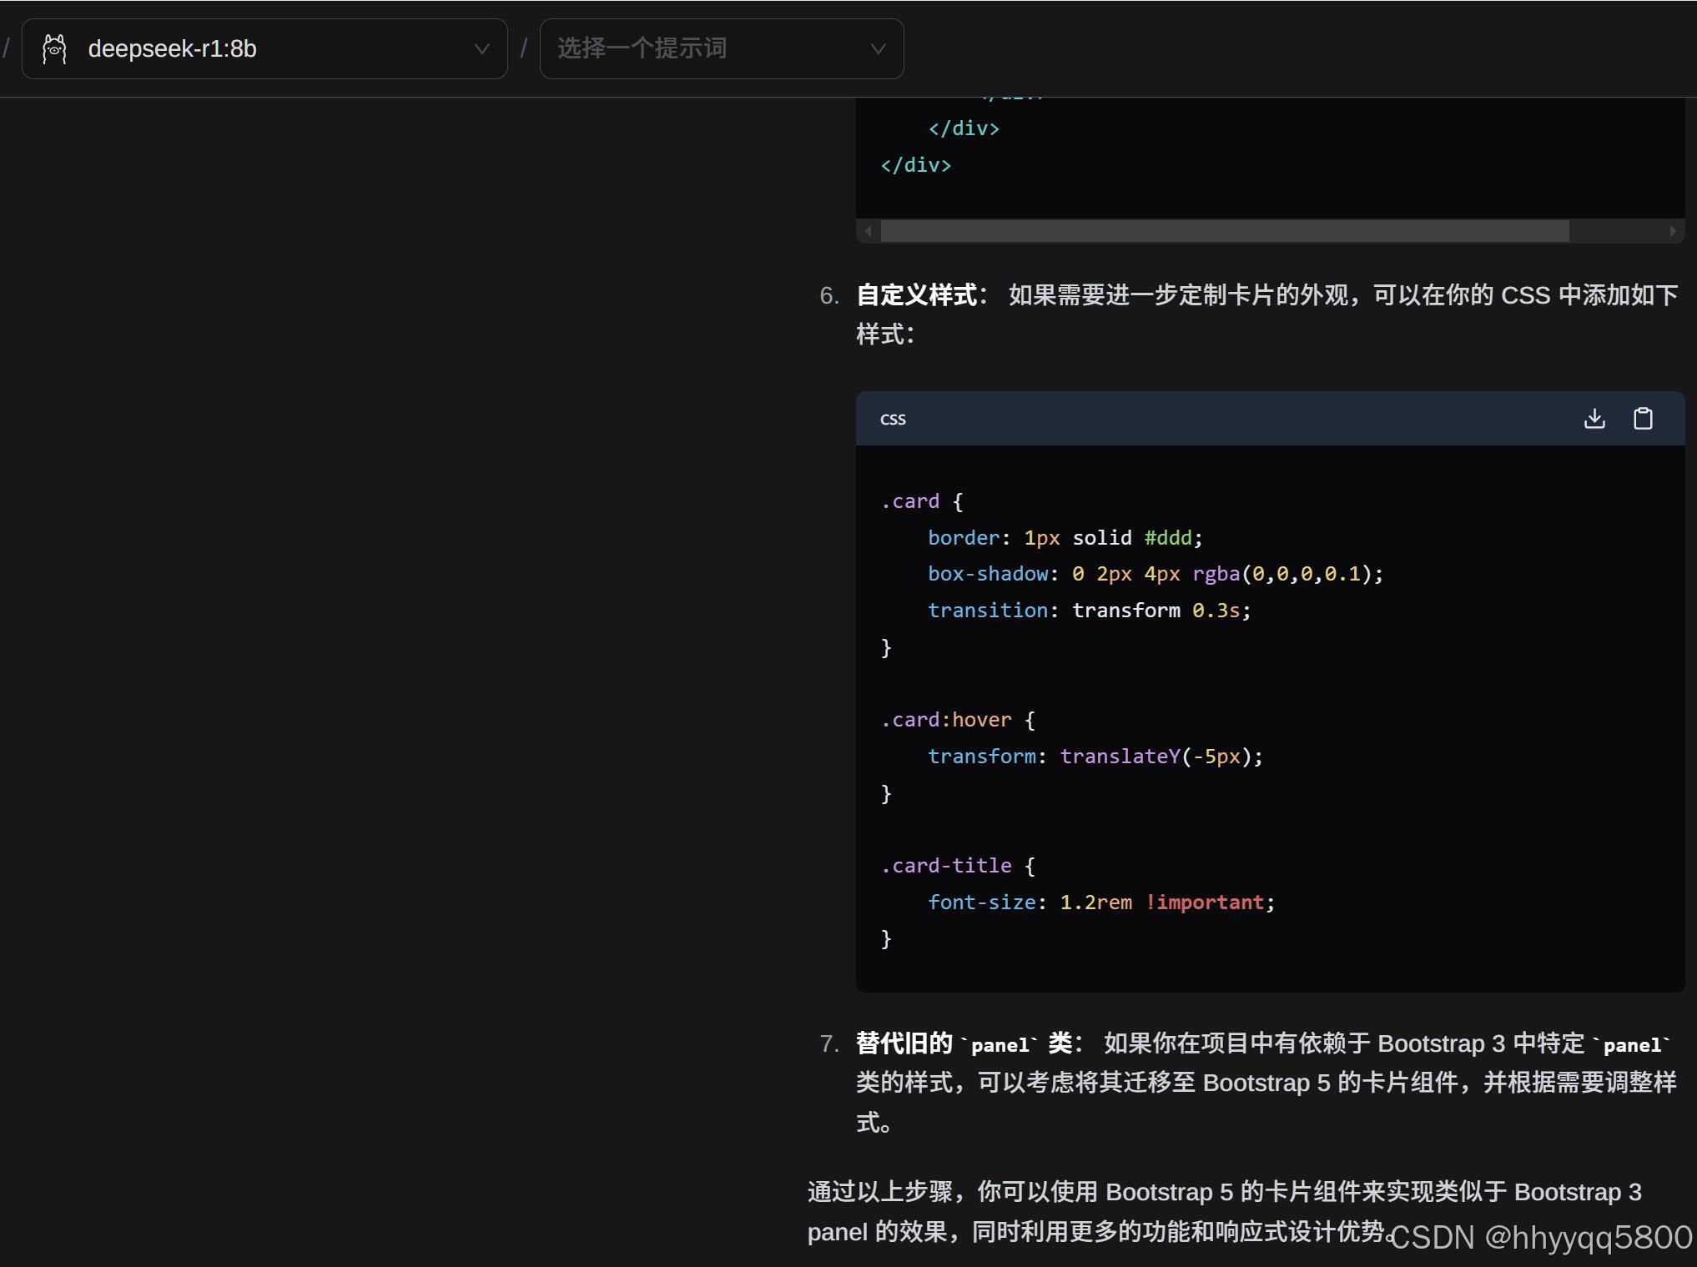The height and width of the screenshot is (1267, 1697).
Task: Expand the deepseek-r1:8b model chevron
Action: point(481,48)
